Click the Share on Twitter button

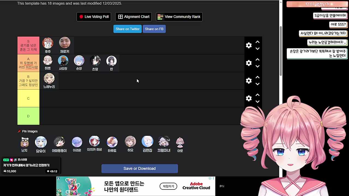click(127, 29)
